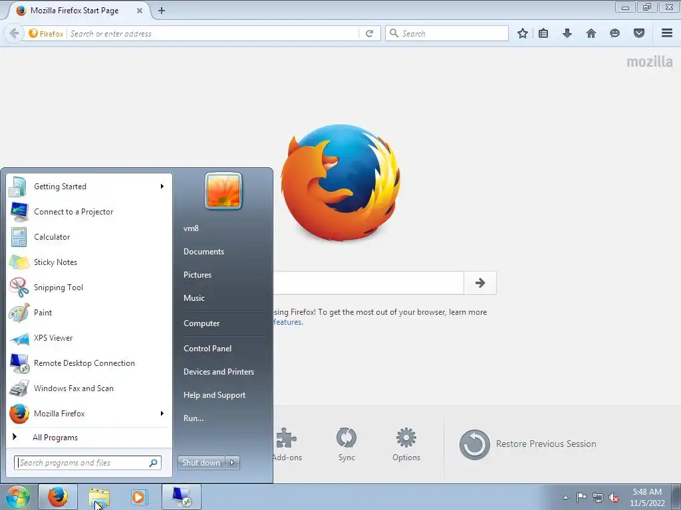Click Restore Previous Session
The width and height of the screenshot is (681, 510).
pos(527,444)
